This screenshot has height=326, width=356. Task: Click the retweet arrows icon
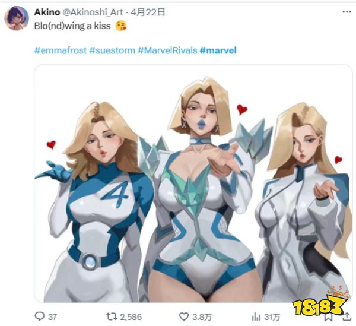point(112,316)
